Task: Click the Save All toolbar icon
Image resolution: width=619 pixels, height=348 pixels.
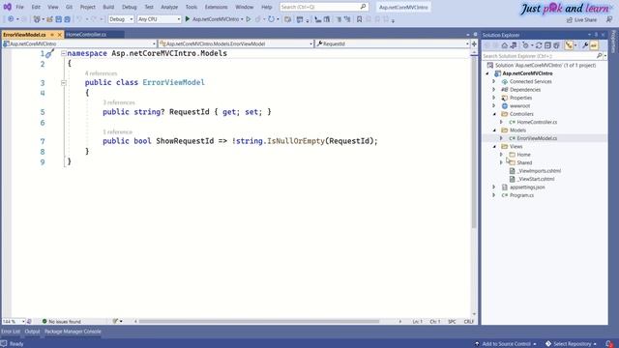Action: coord(67,19)
